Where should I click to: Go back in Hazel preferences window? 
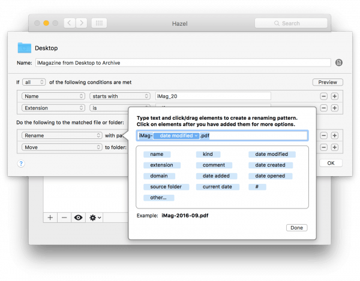(x=70, y=23)
